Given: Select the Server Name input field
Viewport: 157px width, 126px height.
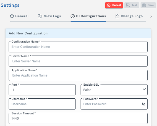Looking at the screenshot, I should (x=78, y=61).
